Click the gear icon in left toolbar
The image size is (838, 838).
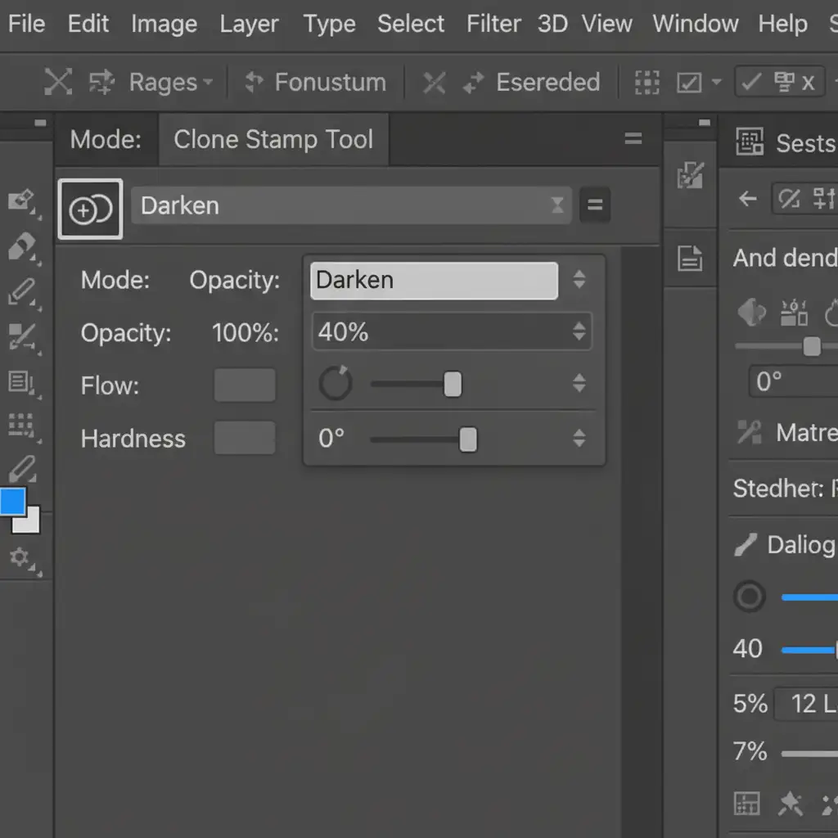[x=19, y=558]
